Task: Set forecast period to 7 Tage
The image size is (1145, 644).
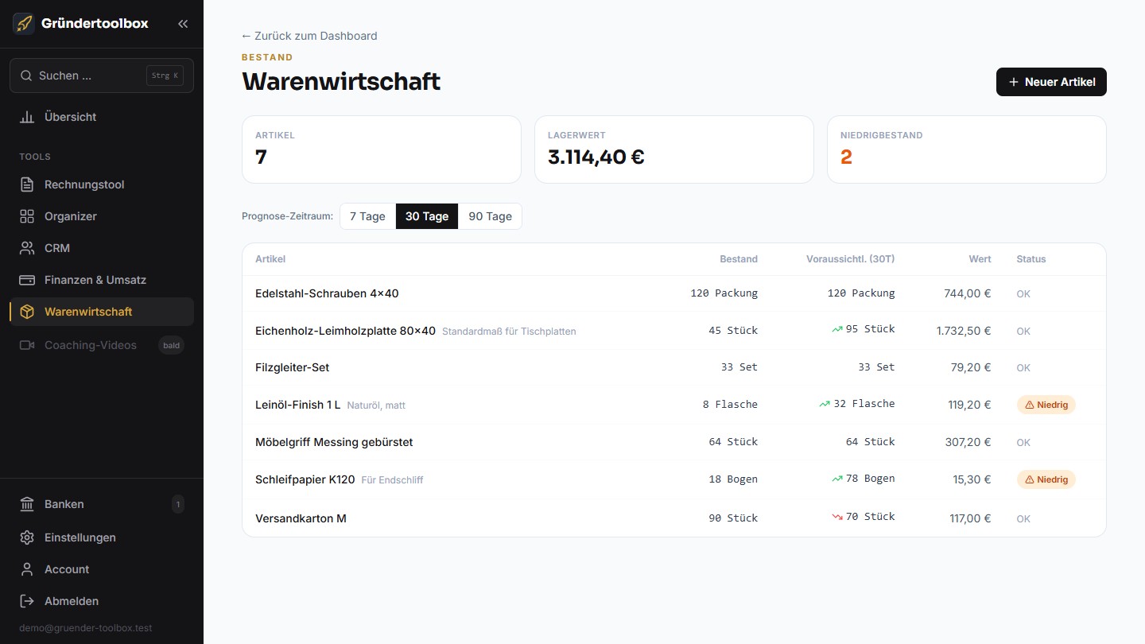Action: pyautogui.click(x=367, y=216)
